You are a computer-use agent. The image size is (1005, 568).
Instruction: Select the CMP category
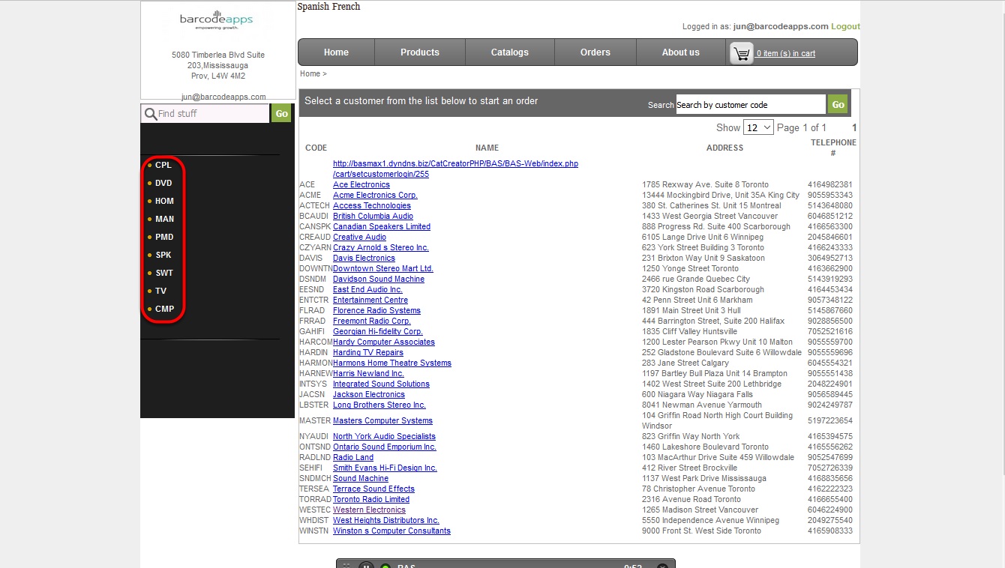[164, 309]
